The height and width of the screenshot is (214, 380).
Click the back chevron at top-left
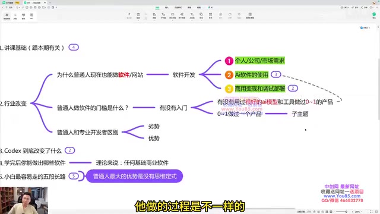coord(3,8)
